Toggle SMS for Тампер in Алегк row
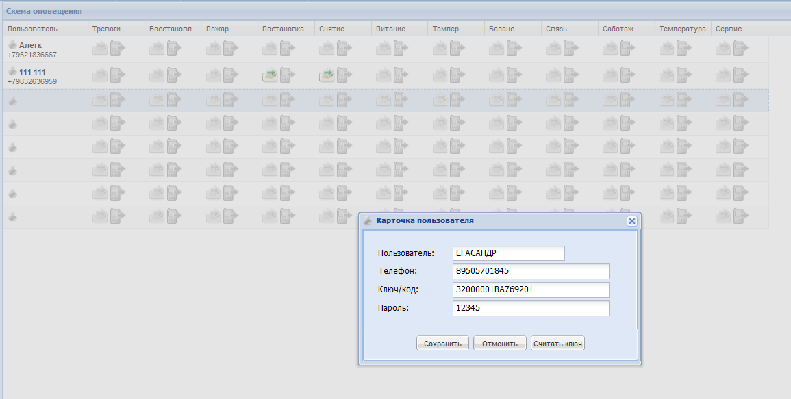 click(x=440, y=49)
